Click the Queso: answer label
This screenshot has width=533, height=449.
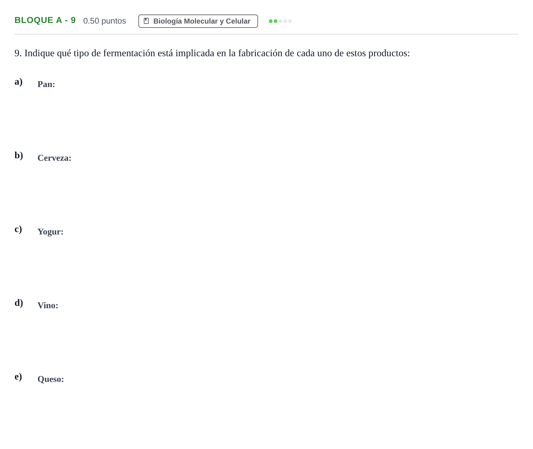point(51,379)
